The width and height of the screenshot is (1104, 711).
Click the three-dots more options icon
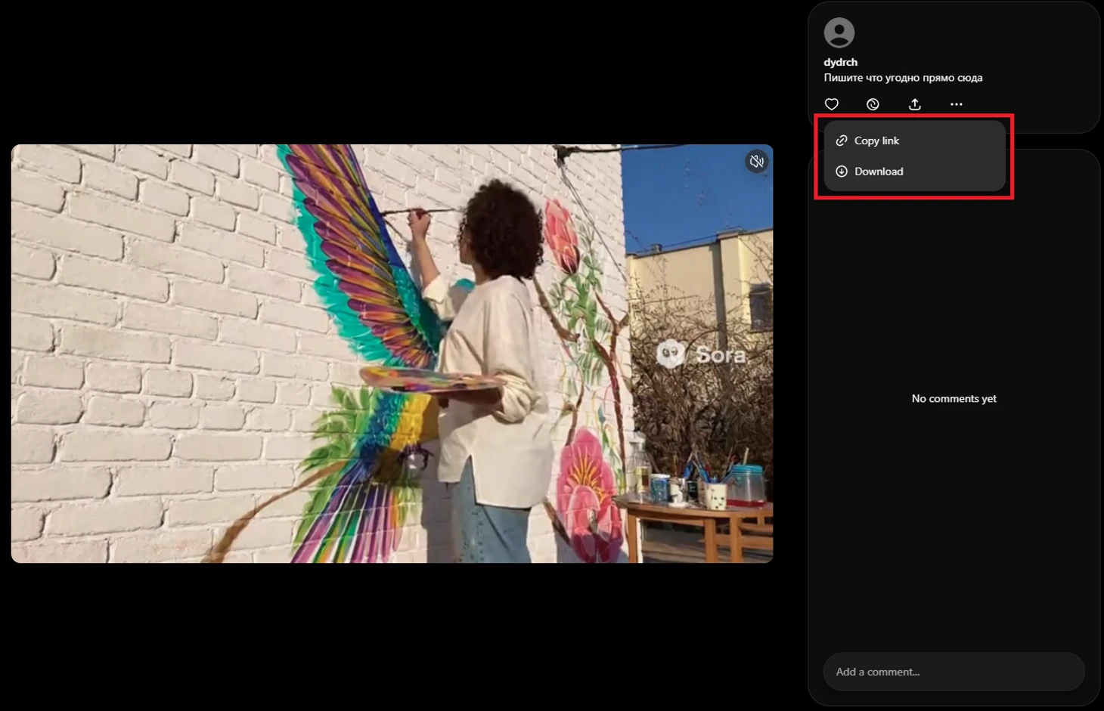[x=956, y=104]
